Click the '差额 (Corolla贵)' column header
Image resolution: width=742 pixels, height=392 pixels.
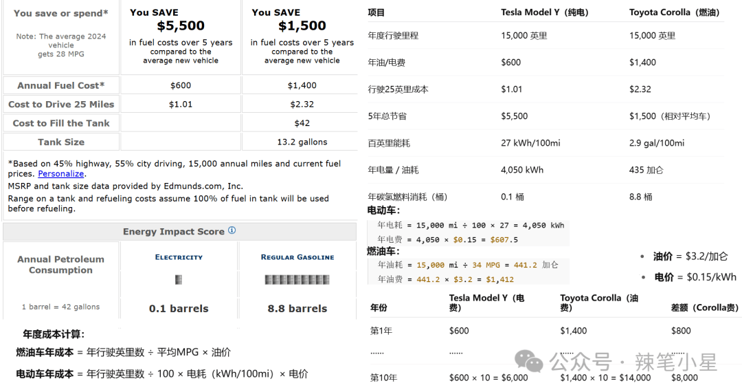(705, 307)
